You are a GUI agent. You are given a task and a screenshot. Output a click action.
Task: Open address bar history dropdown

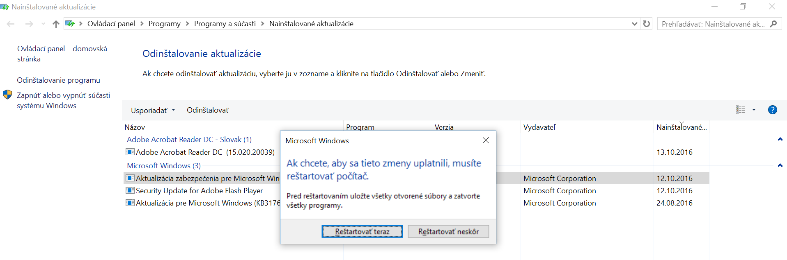point(634,24)
